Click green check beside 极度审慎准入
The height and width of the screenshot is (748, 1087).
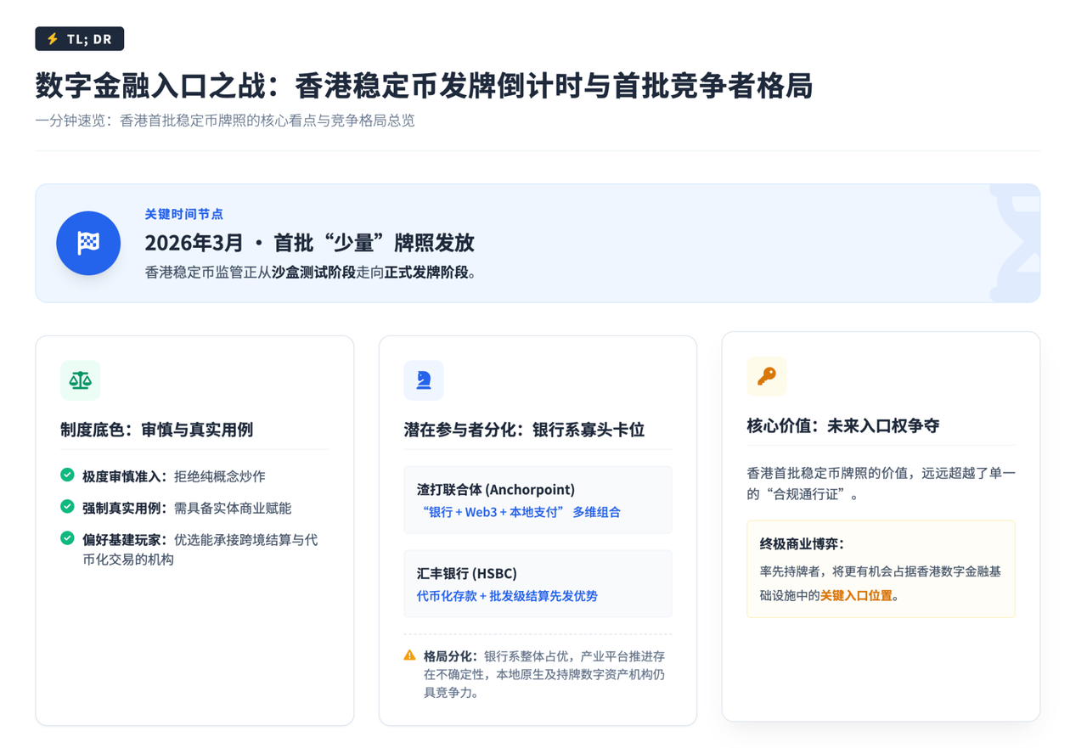(67, 475)
